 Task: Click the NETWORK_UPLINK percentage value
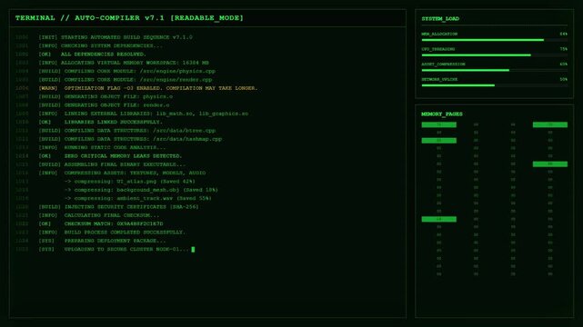[564, 79]
